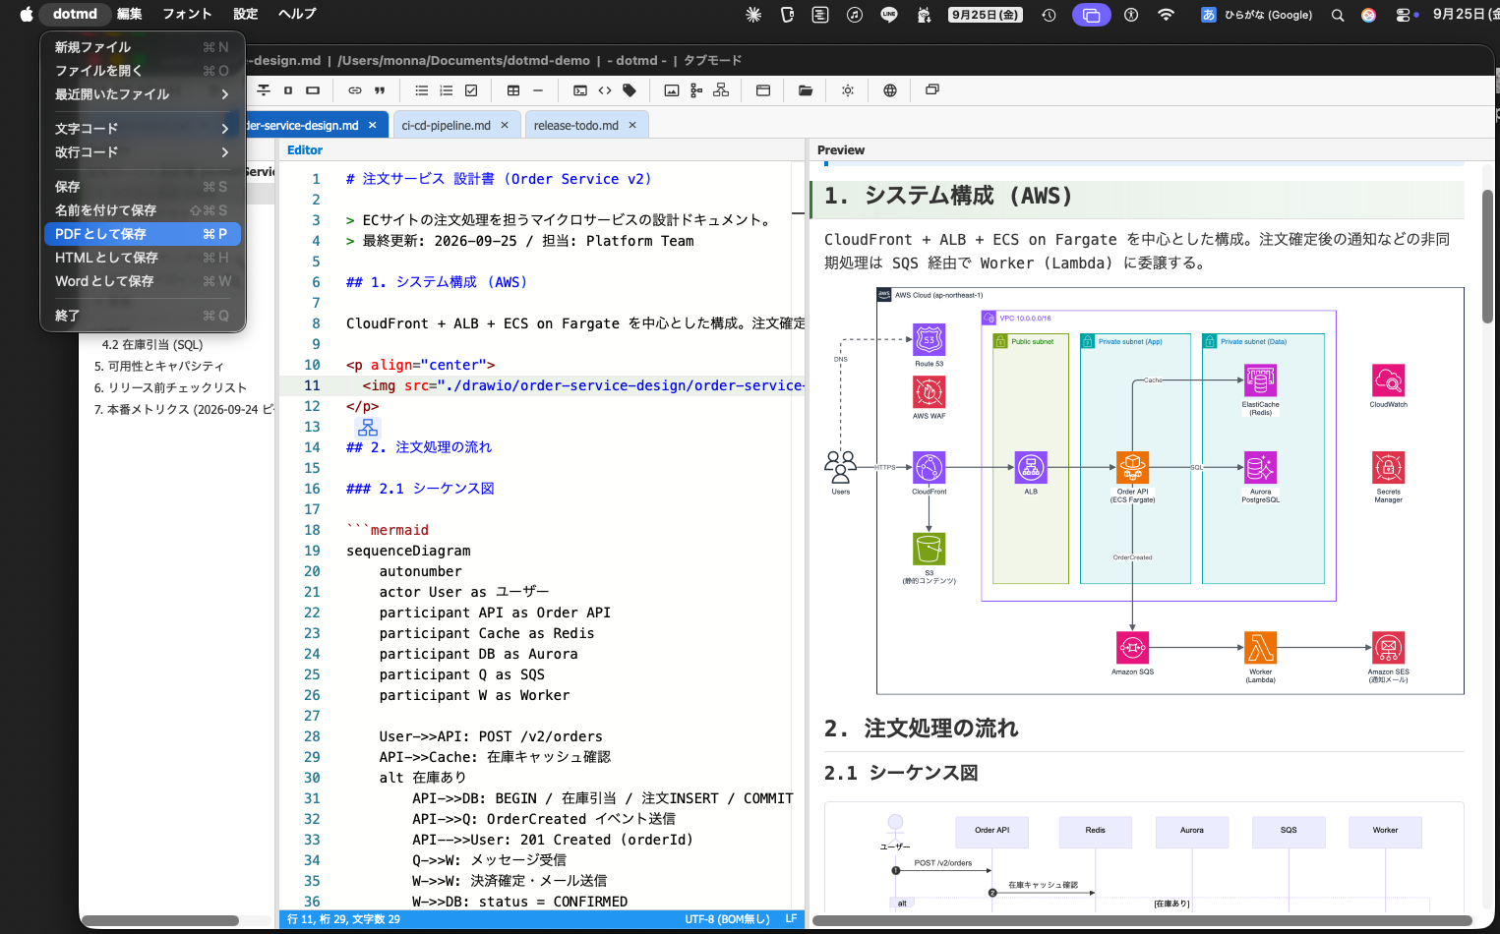This screenshot has height=934, width=1500.
Task: Click the Preview pane vertical scrollbar
Action: [1487, 256]
